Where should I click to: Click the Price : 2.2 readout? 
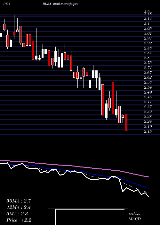(19, 220)
